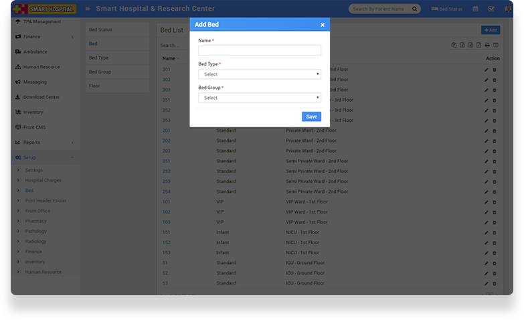Click the Name input field
Screen dimensions: 524x320
tap(260, 51)
